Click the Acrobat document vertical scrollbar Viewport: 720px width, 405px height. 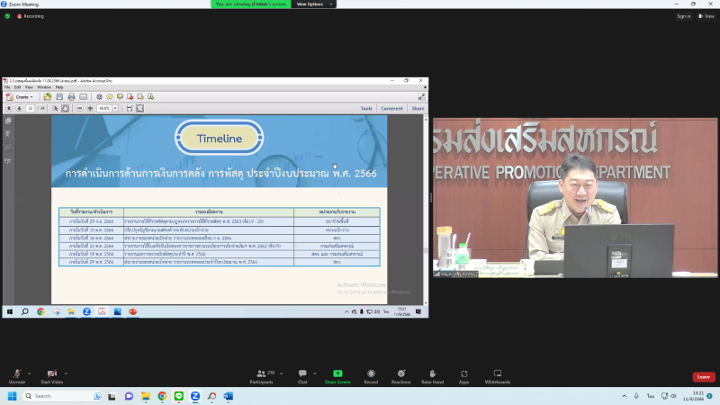pos(426,211)
